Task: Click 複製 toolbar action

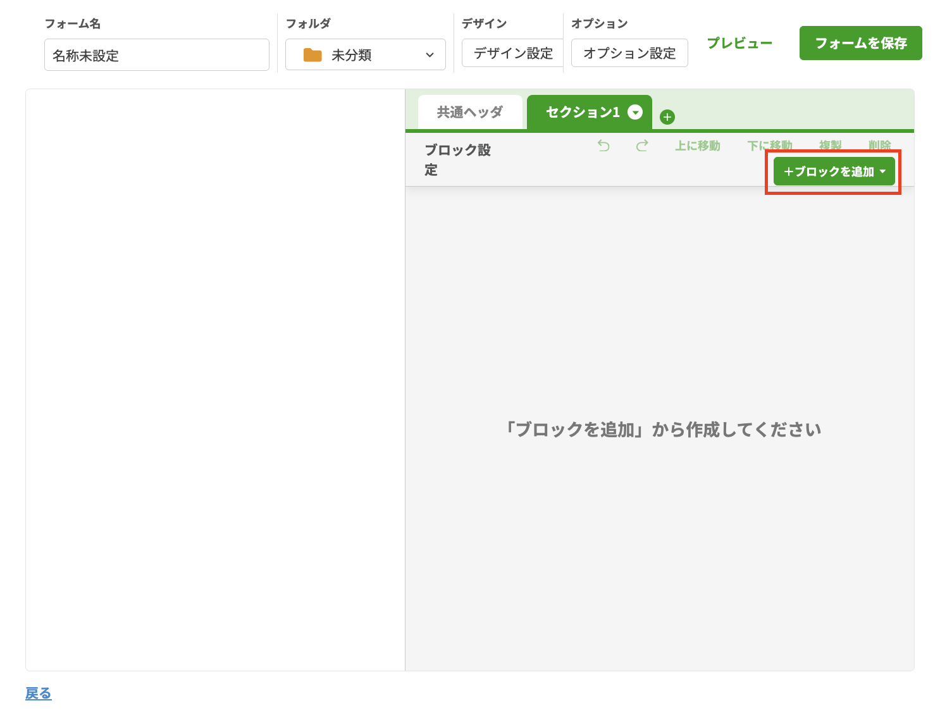Action: [x=831, y=146]
